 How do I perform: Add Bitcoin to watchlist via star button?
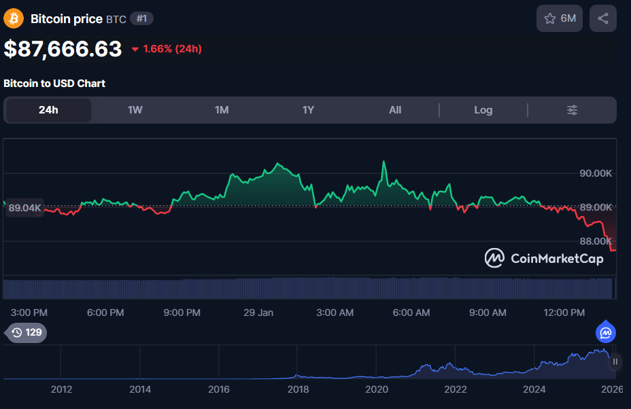pos(560,18)
